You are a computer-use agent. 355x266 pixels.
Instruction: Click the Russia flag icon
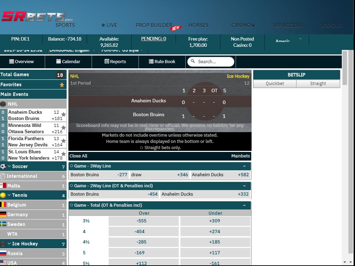(3, 253)
